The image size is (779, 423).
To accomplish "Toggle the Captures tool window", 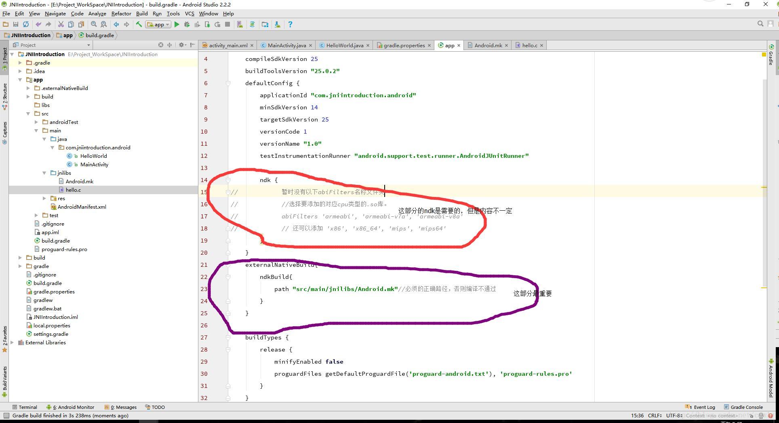I will point(5,133).
